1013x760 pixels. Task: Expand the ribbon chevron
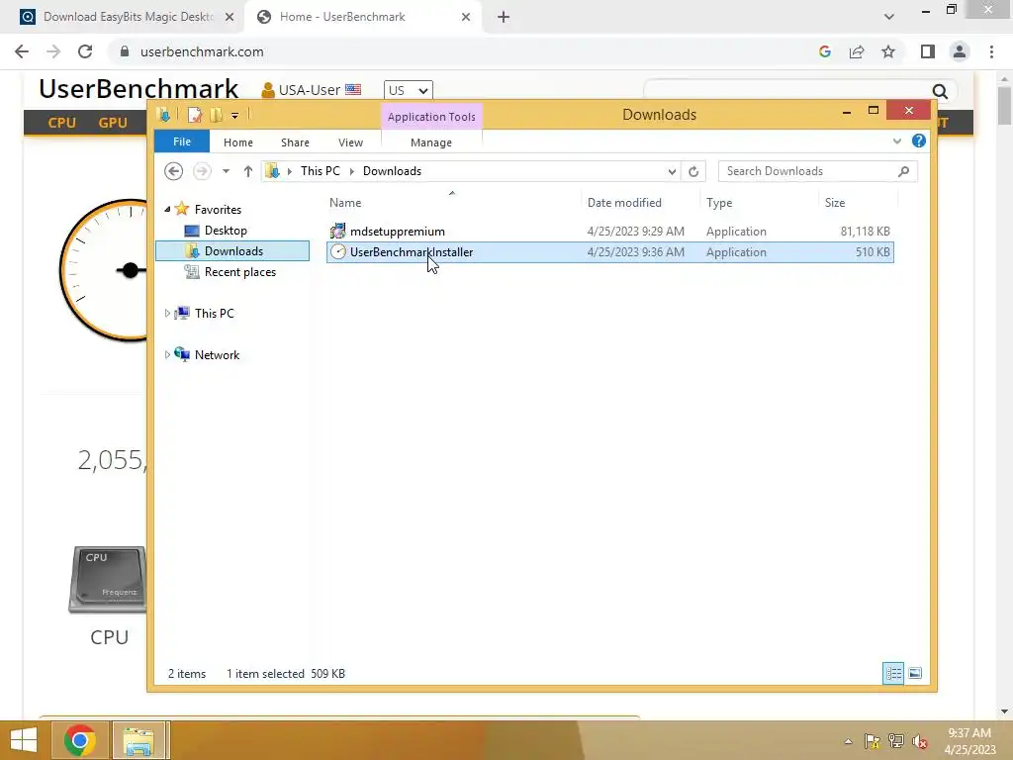(x=896, y=141)
